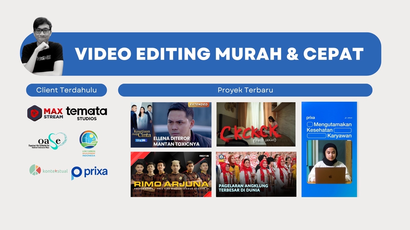Viewport: 410px width, 230px height.
Task: Select the kontekstual logo
Action: [48, 170]
